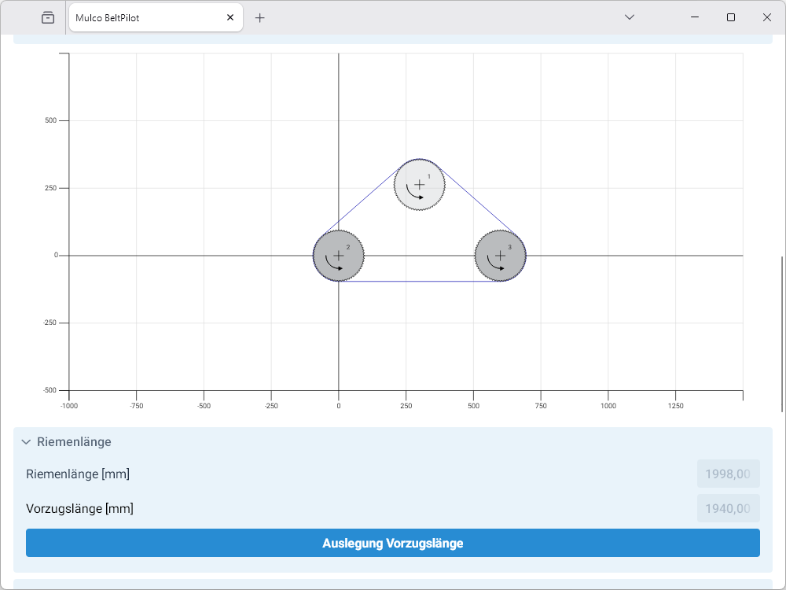Screen dimensions: 786x590
Task: Click the rotation arrow on pulley 2
Action: tap(331, 264)
